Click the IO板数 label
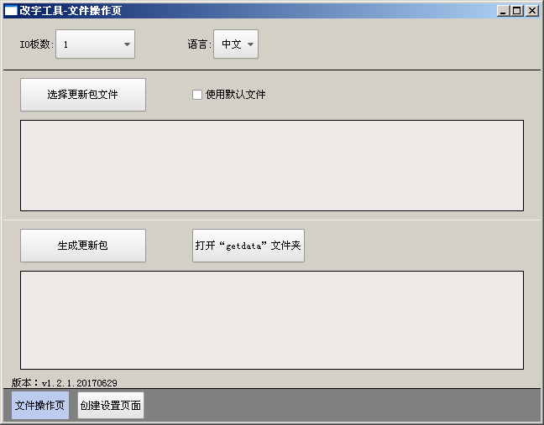The image size is (544, 425). 36,44
